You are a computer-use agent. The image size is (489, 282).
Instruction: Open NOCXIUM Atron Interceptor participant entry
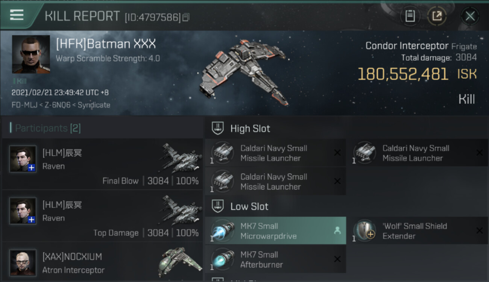coord(102,262)
